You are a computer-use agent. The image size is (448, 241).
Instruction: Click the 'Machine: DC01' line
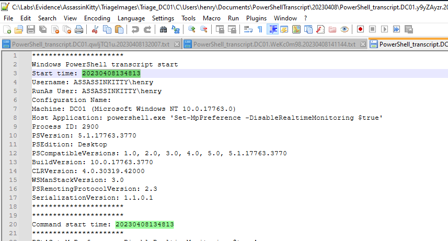tap(134, 109)
